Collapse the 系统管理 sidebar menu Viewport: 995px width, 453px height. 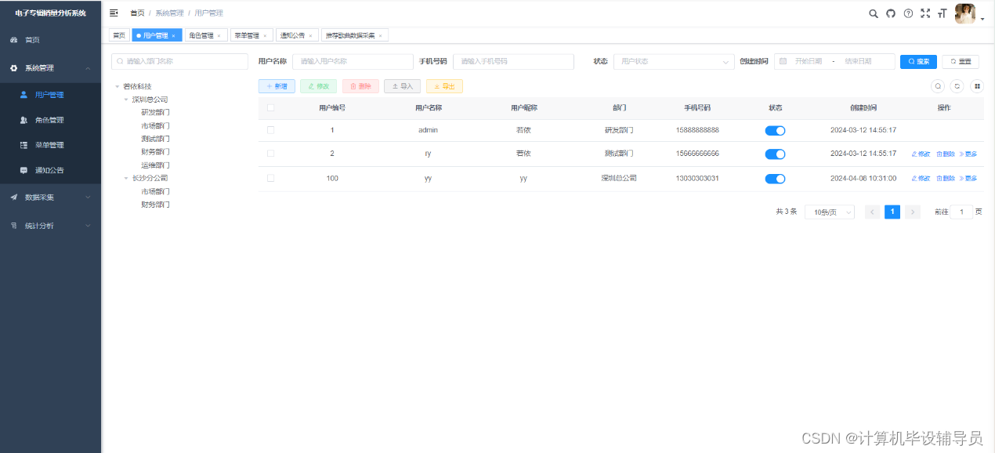click(x=50, y=68)
